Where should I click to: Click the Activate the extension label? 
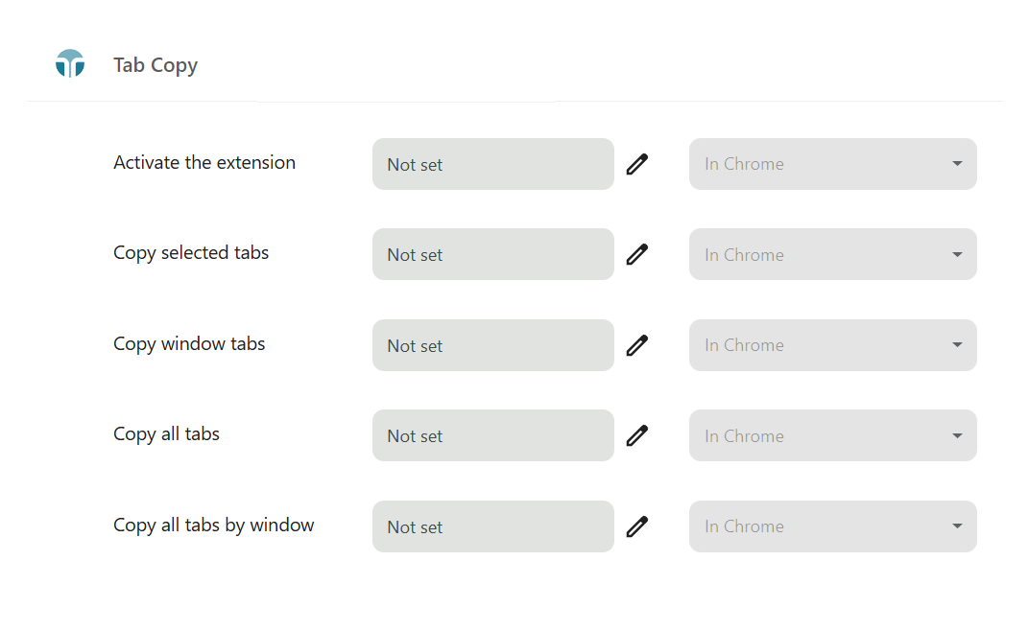click(x=204, y=163)
